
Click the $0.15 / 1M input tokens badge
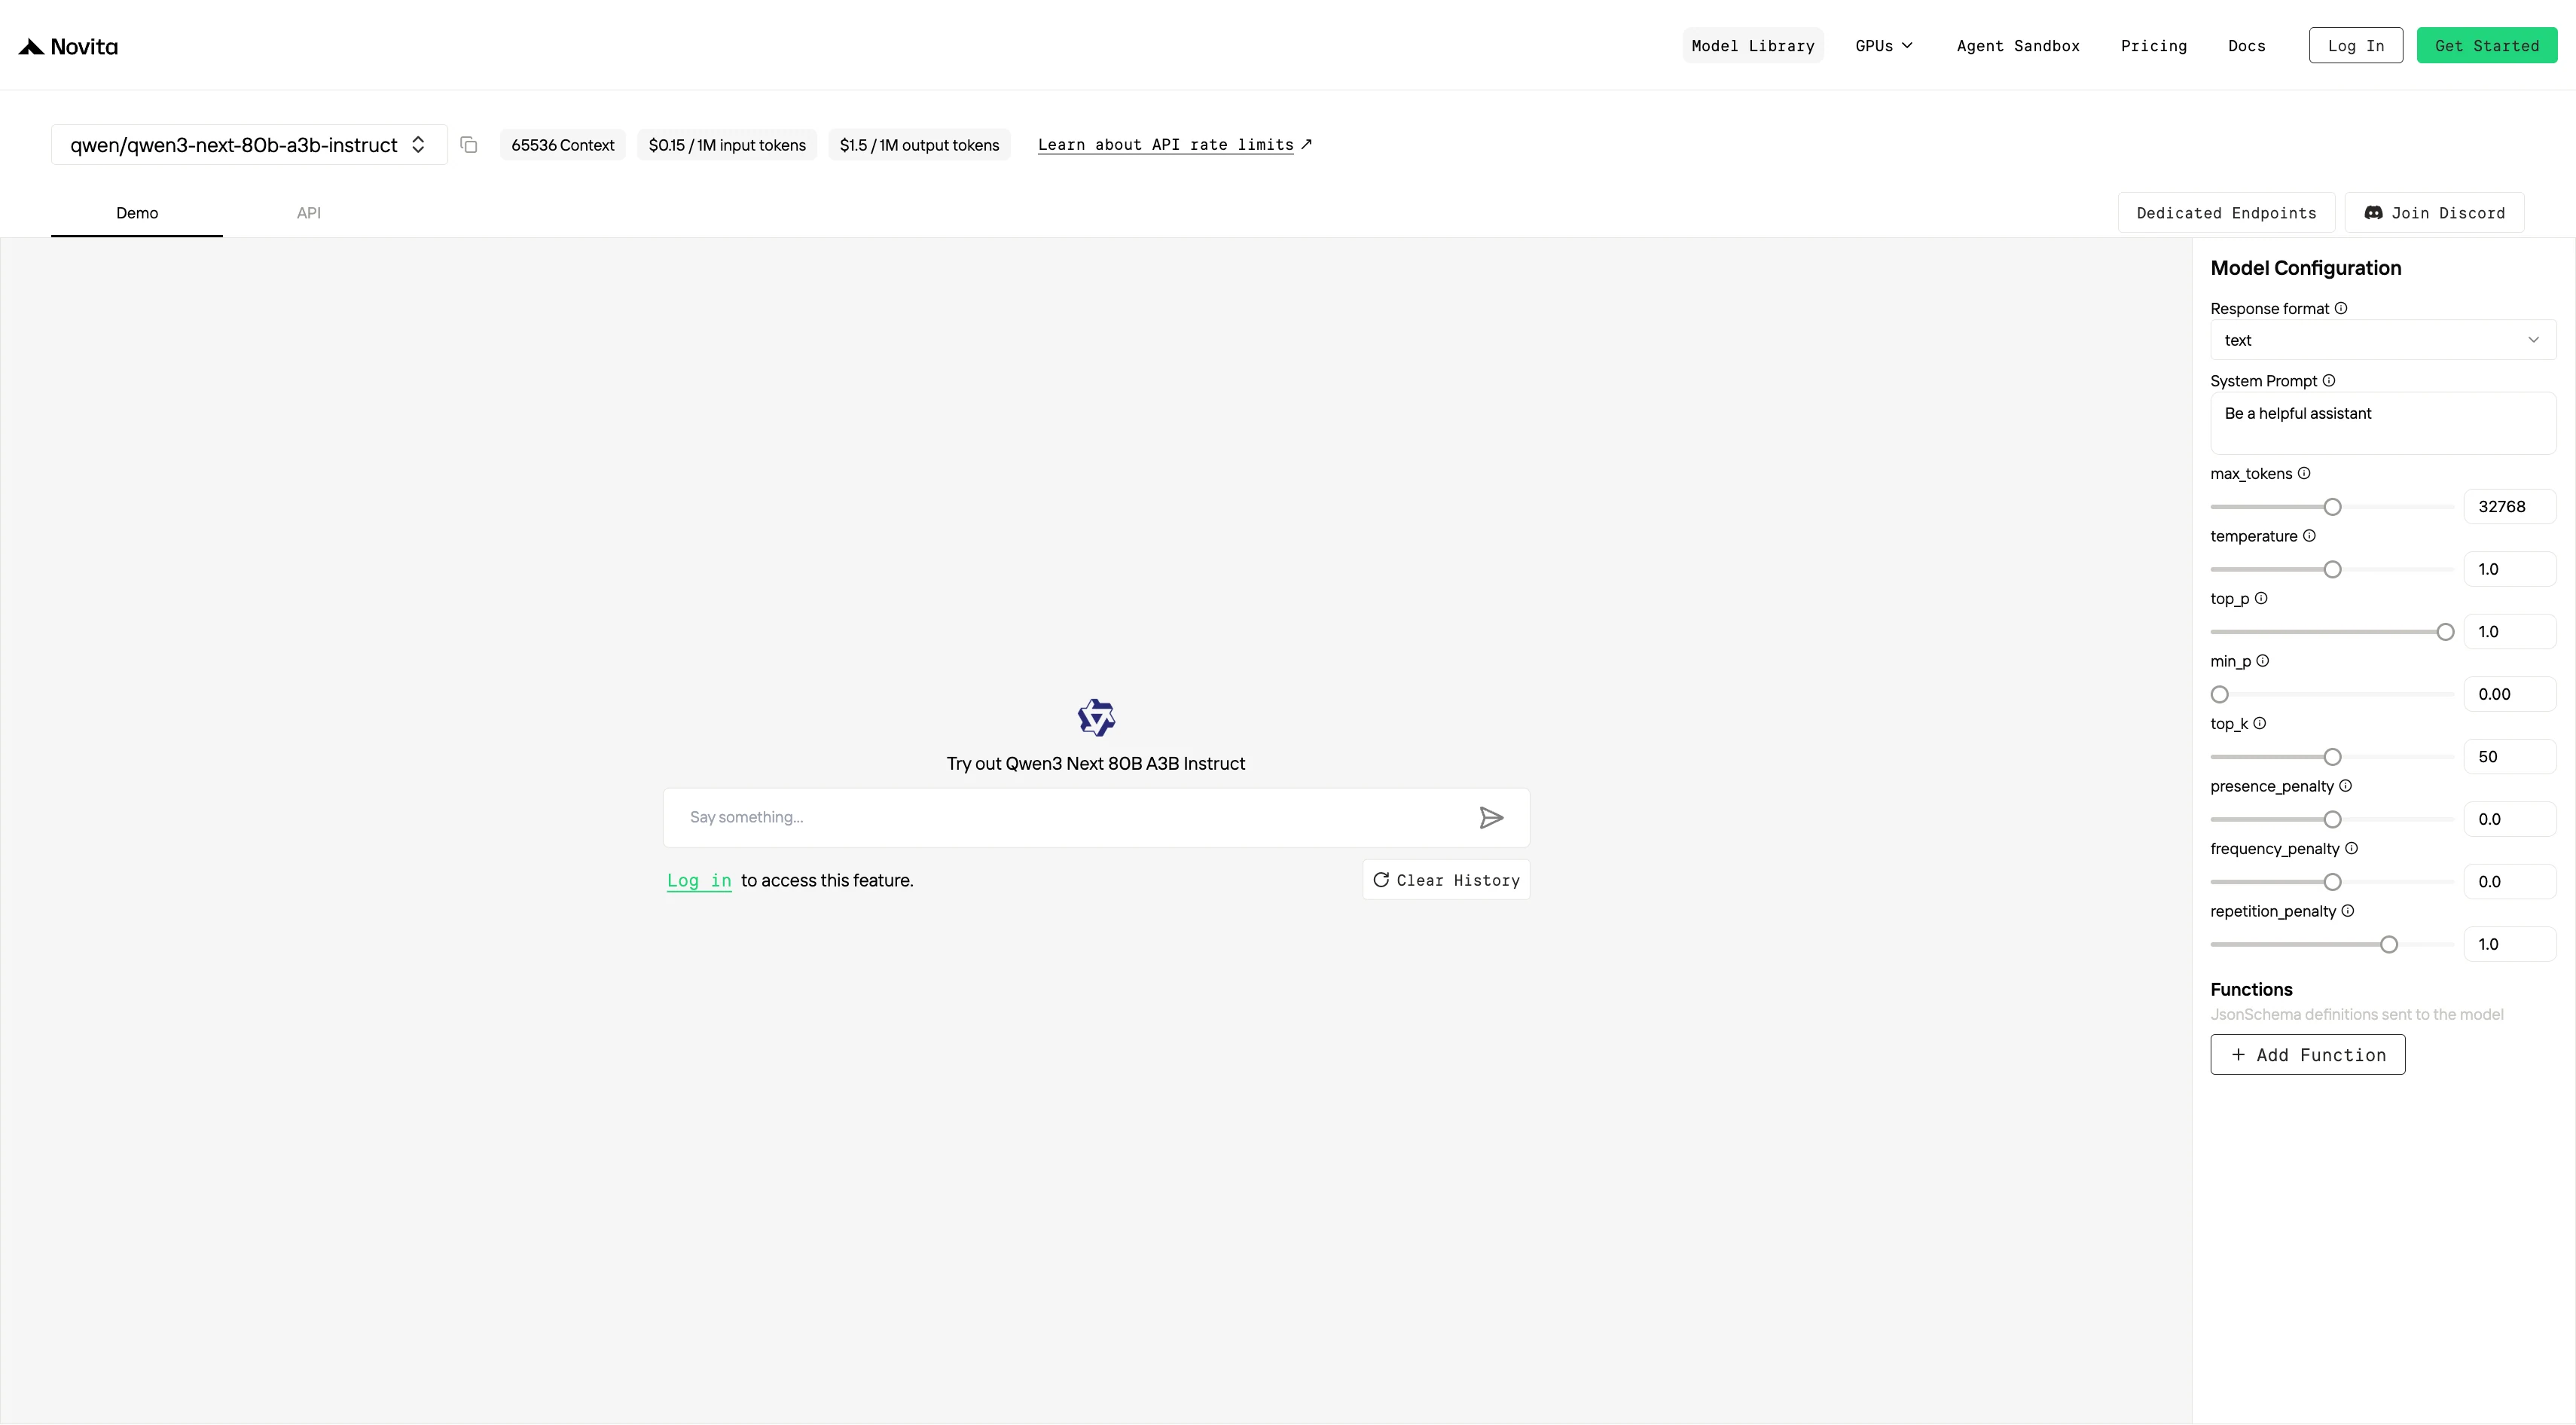(727, 145)
